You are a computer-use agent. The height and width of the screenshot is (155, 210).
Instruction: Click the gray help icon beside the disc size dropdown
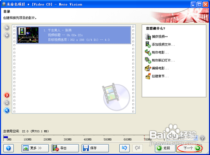(202, 138)
